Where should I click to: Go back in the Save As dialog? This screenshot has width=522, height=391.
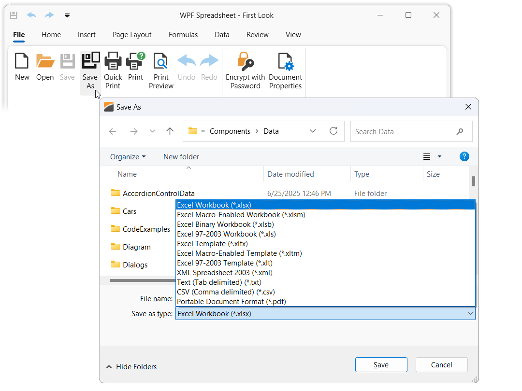pos(113,131)
